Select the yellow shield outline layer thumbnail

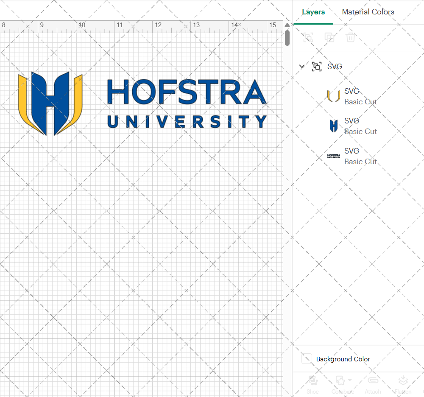[x=333, y=96]
